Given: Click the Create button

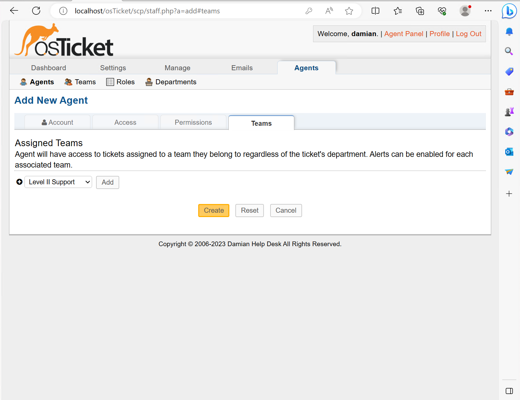Looking at the screenshot, I should click(214, 210).
